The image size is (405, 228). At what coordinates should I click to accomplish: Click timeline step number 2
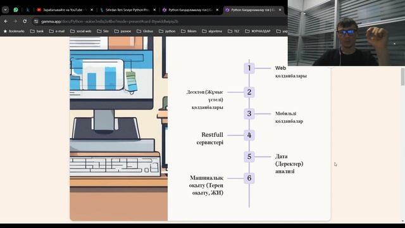249,92
